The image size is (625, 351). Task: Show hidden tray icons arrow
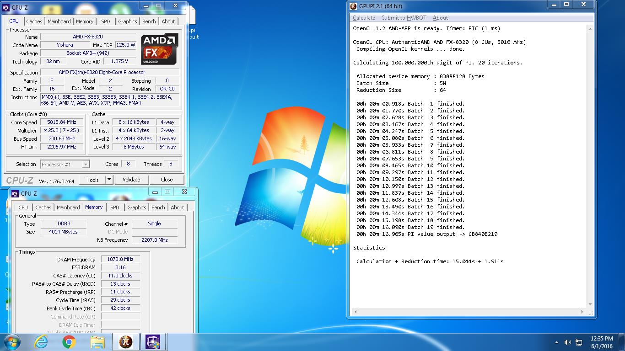pyautogui.click(x=557, y=342)
